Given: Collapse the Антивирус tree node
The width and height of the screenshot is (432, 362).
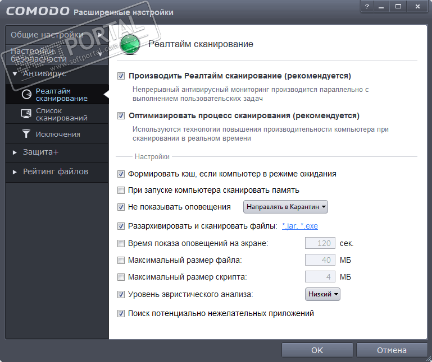Looking at the screenshot, I should 15,73.
